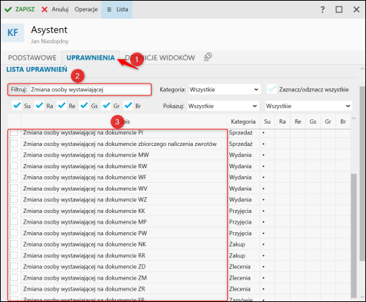This screenshot has height=302, width=366.
Task: Tick the dokumencie NK permission checkbox
Action: 14,244
